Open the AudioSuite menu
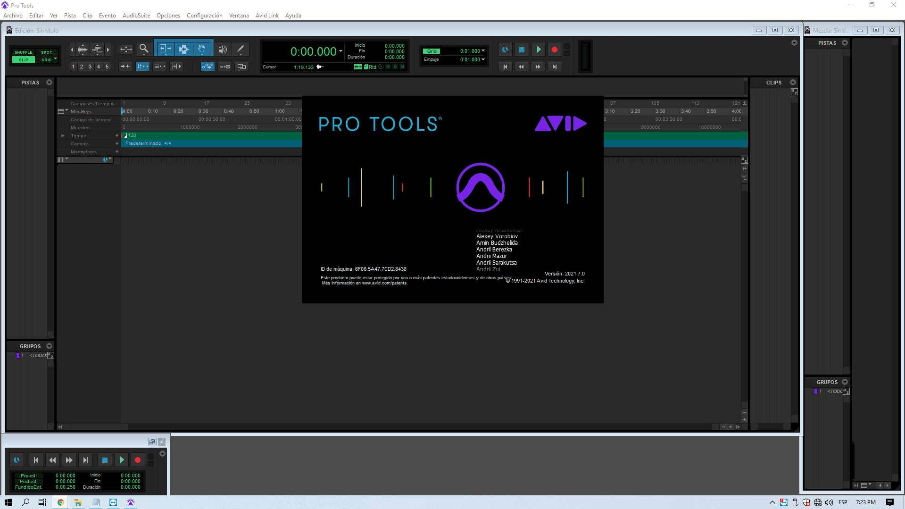The width and height of the screenshot is (905, 509). click(136, 15)
